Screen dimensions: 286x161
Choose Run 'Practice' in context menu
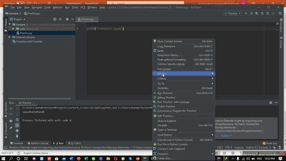coord(184,93)
